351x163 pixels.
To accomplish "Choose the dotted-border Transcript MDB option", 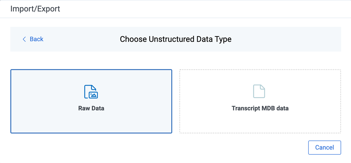I will click(260, 101).
